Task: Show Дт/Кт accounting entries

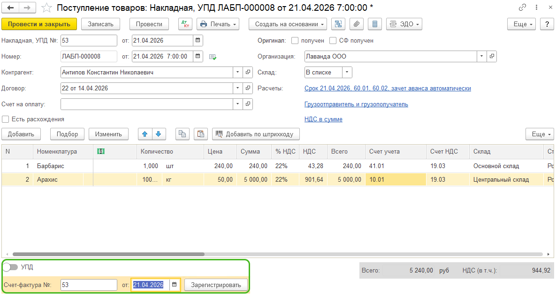Action: (185, 24)
